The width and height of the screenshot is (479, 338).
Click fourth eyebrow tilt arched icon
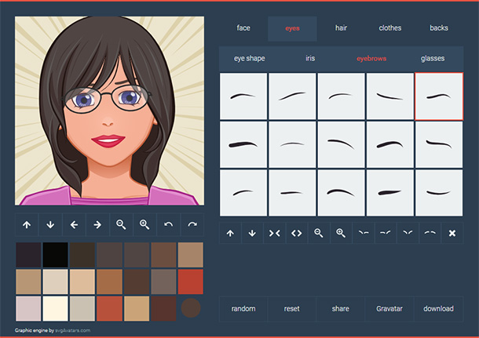[x=430, y=234]
